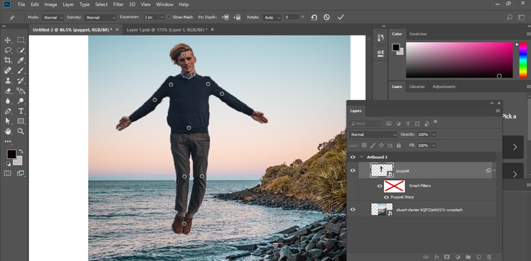Choose the Type tool
Screen dimensions: 531x261
coord(21,111)
